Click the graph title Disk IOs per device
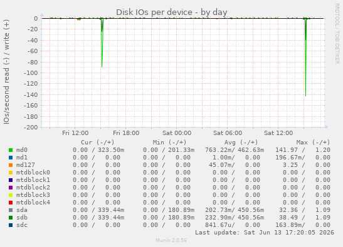Screen dimensions: 343x247 (172, 13)
